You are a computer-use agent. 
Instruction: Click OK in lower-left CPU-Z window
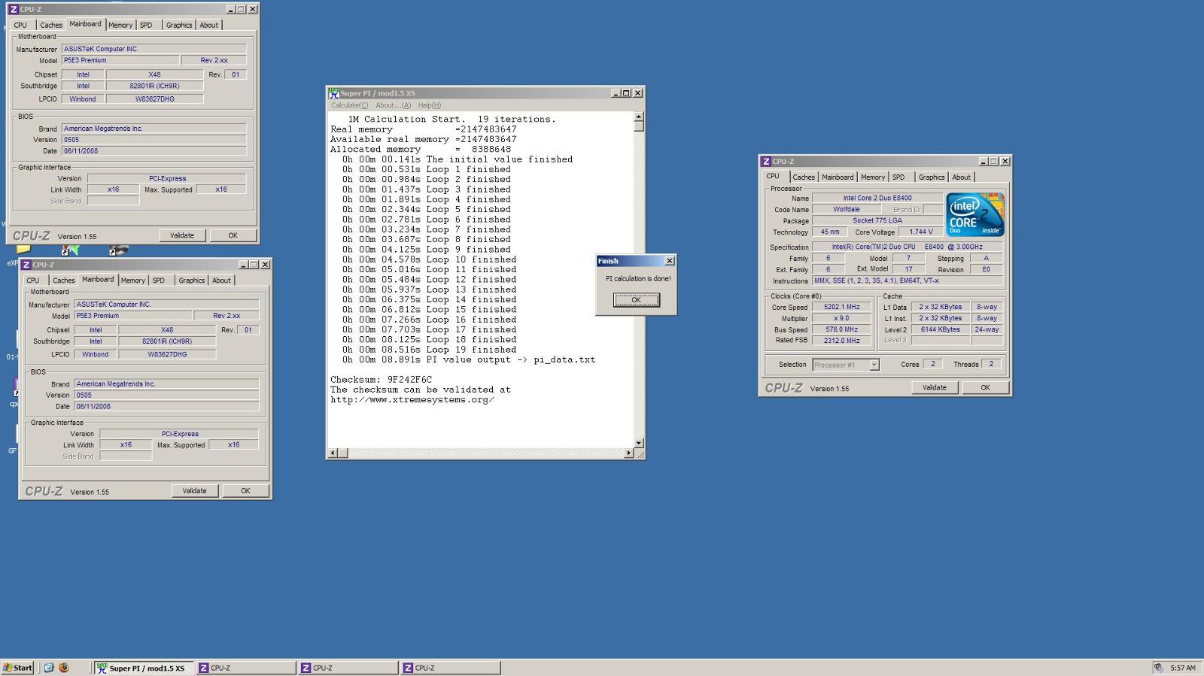(x=245, y=491)
